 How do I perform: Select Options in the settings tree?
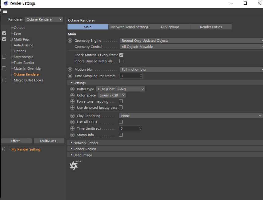click(20, 51)
